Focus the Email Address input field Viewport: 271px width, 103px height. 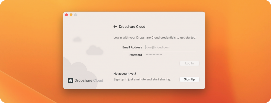(171, 47)
